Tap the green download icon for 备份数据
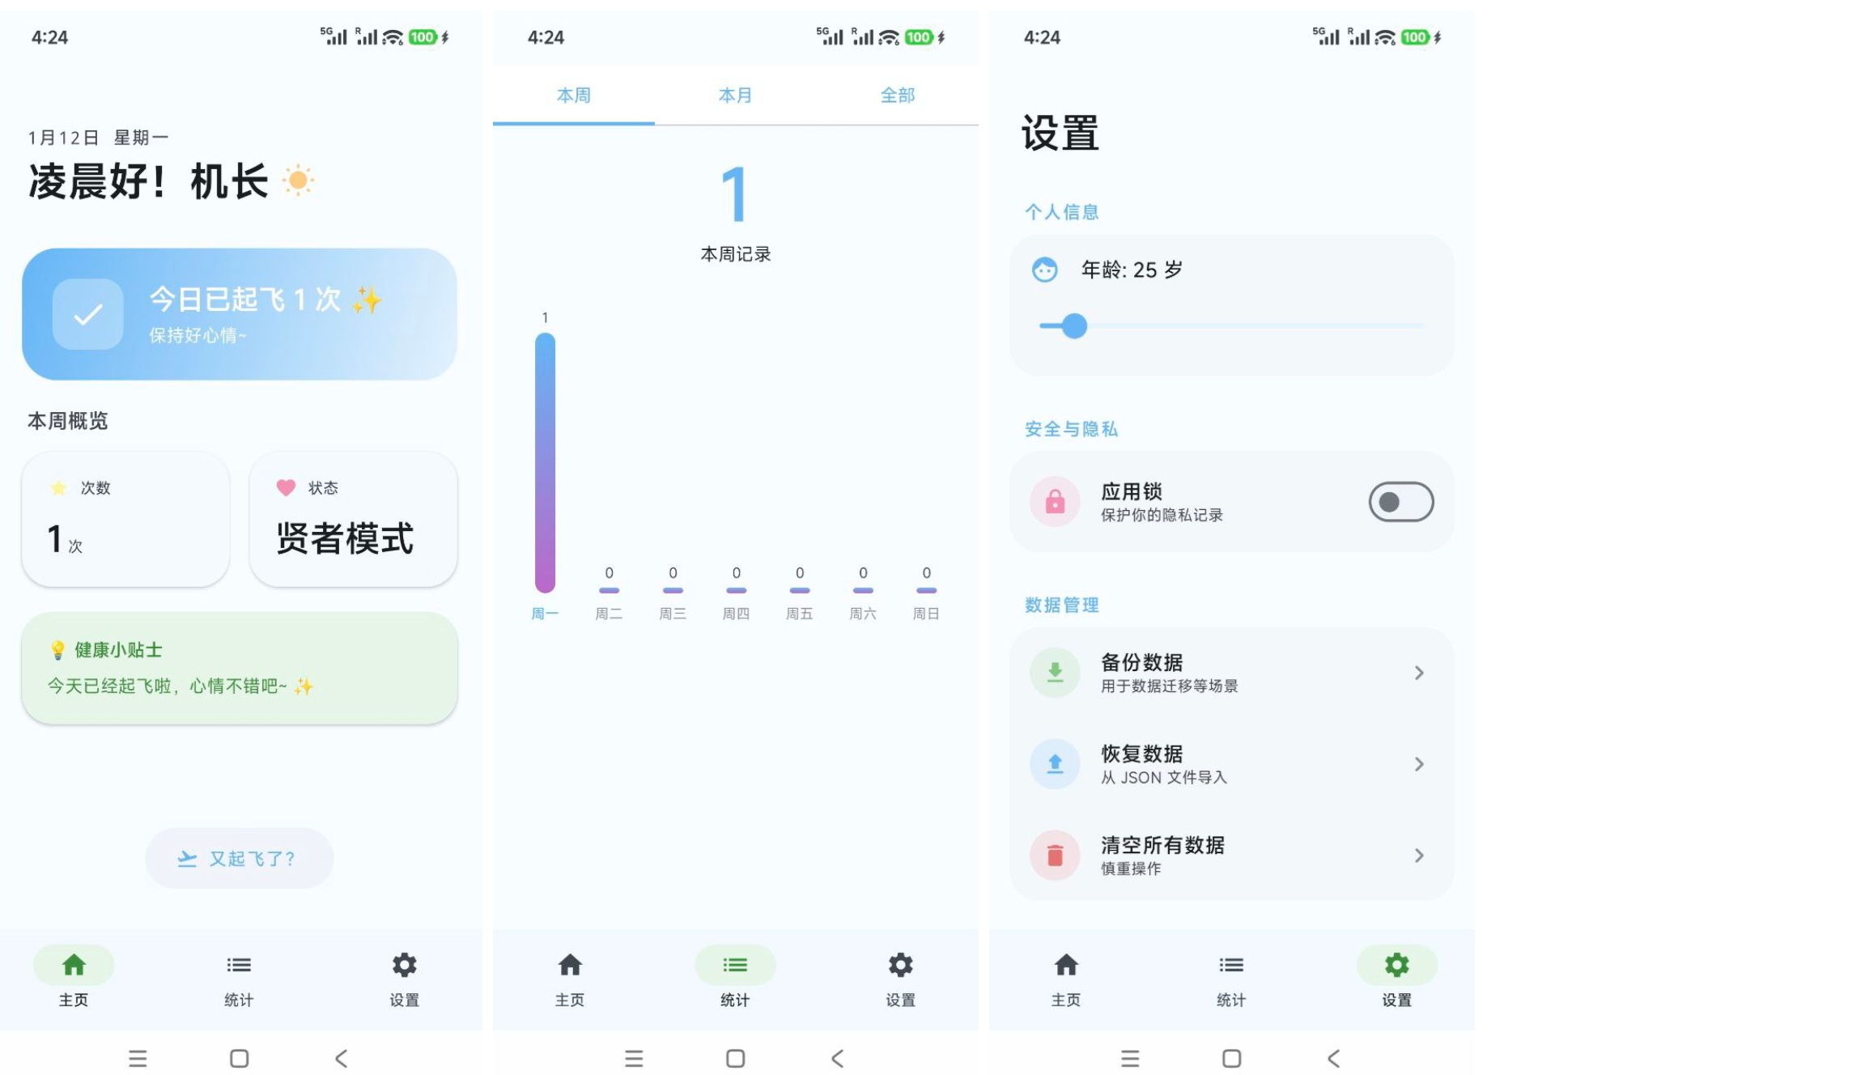Image resolution: width=1865 pixels, height=1075 pixels. pos(1055,673)
